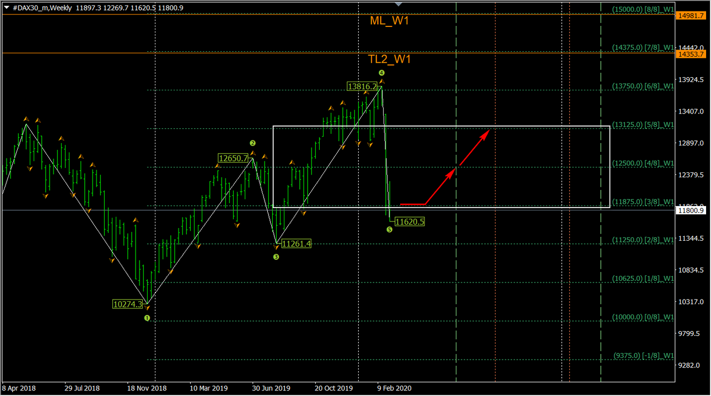Click 13924.5 on the price scale

point(691,80)
